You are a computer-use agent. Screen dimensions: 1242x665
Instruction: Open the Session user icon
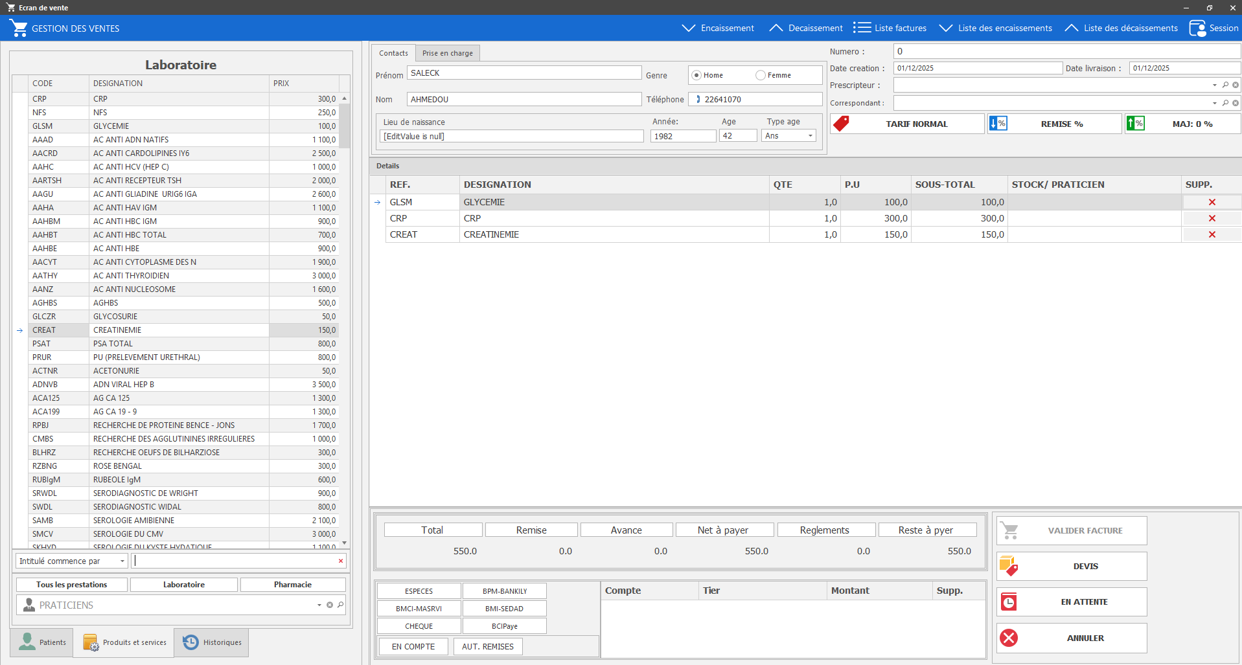pos(1197,28)
